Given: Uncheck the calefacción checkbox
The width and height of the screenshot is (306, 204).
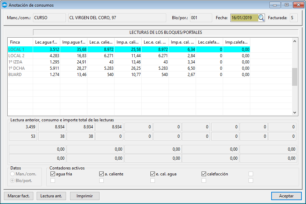Looking at the screenshot, I should pyautogui.click(x=204, y=174).
